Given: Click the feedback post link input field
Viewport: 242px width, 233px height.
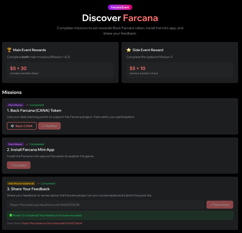Looking at the screenshot, I should [105, 205].
